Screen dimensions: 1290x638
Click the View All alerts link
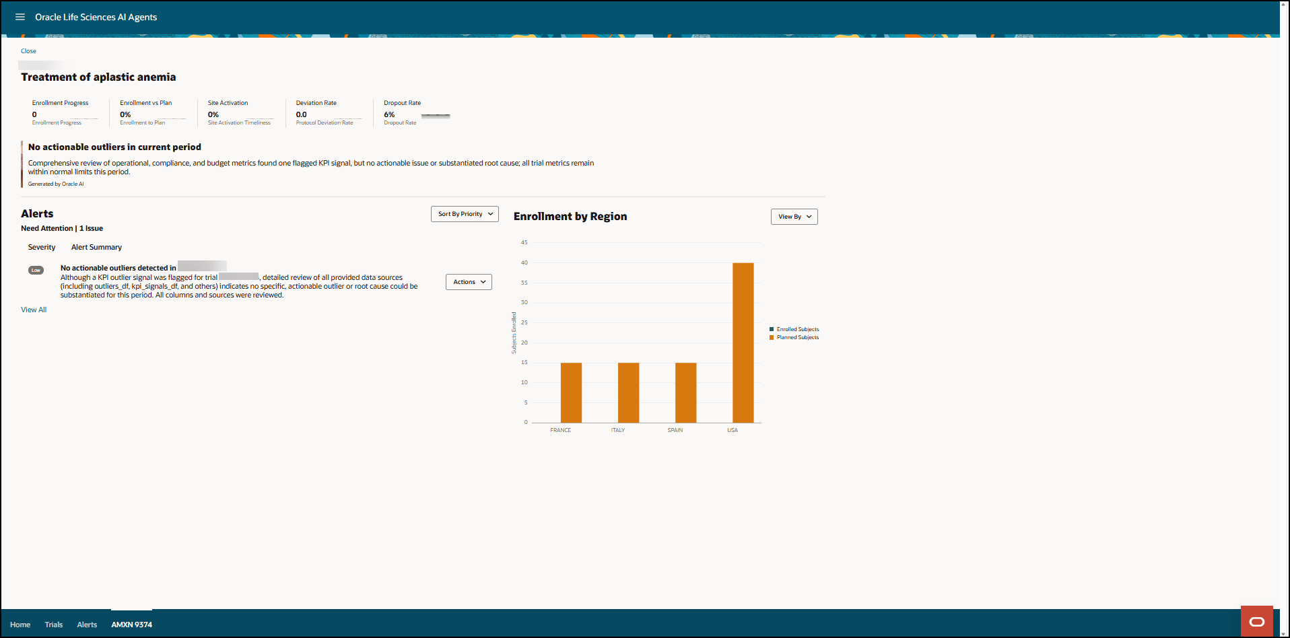coord(34,310)
